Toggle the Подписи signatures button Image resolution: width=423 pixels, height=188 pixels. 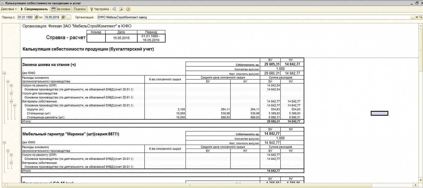point(80,9)
